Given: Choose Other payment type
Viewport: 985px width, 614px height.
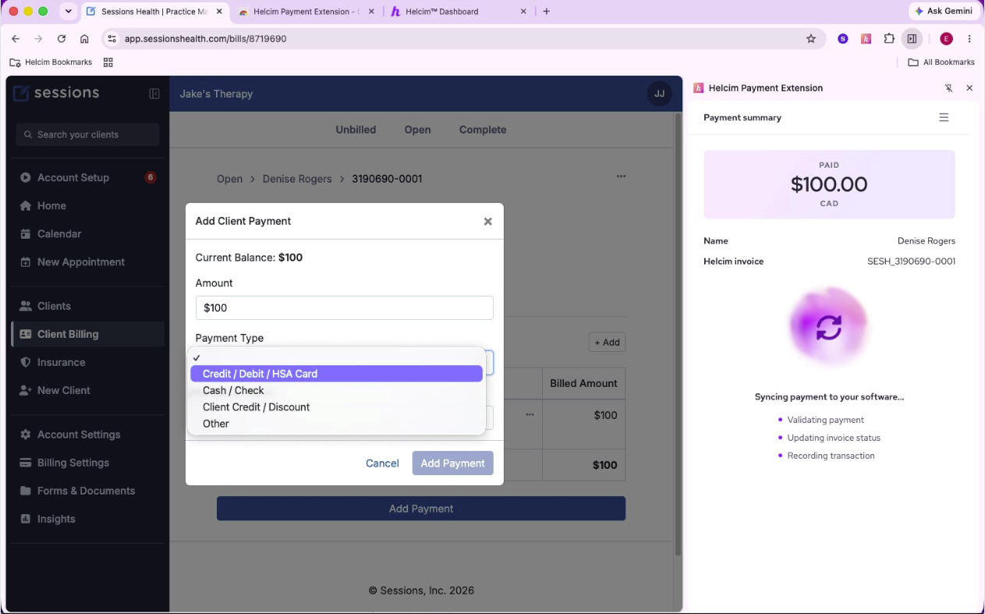Looking at the screenshot, I should pos(336,424).
